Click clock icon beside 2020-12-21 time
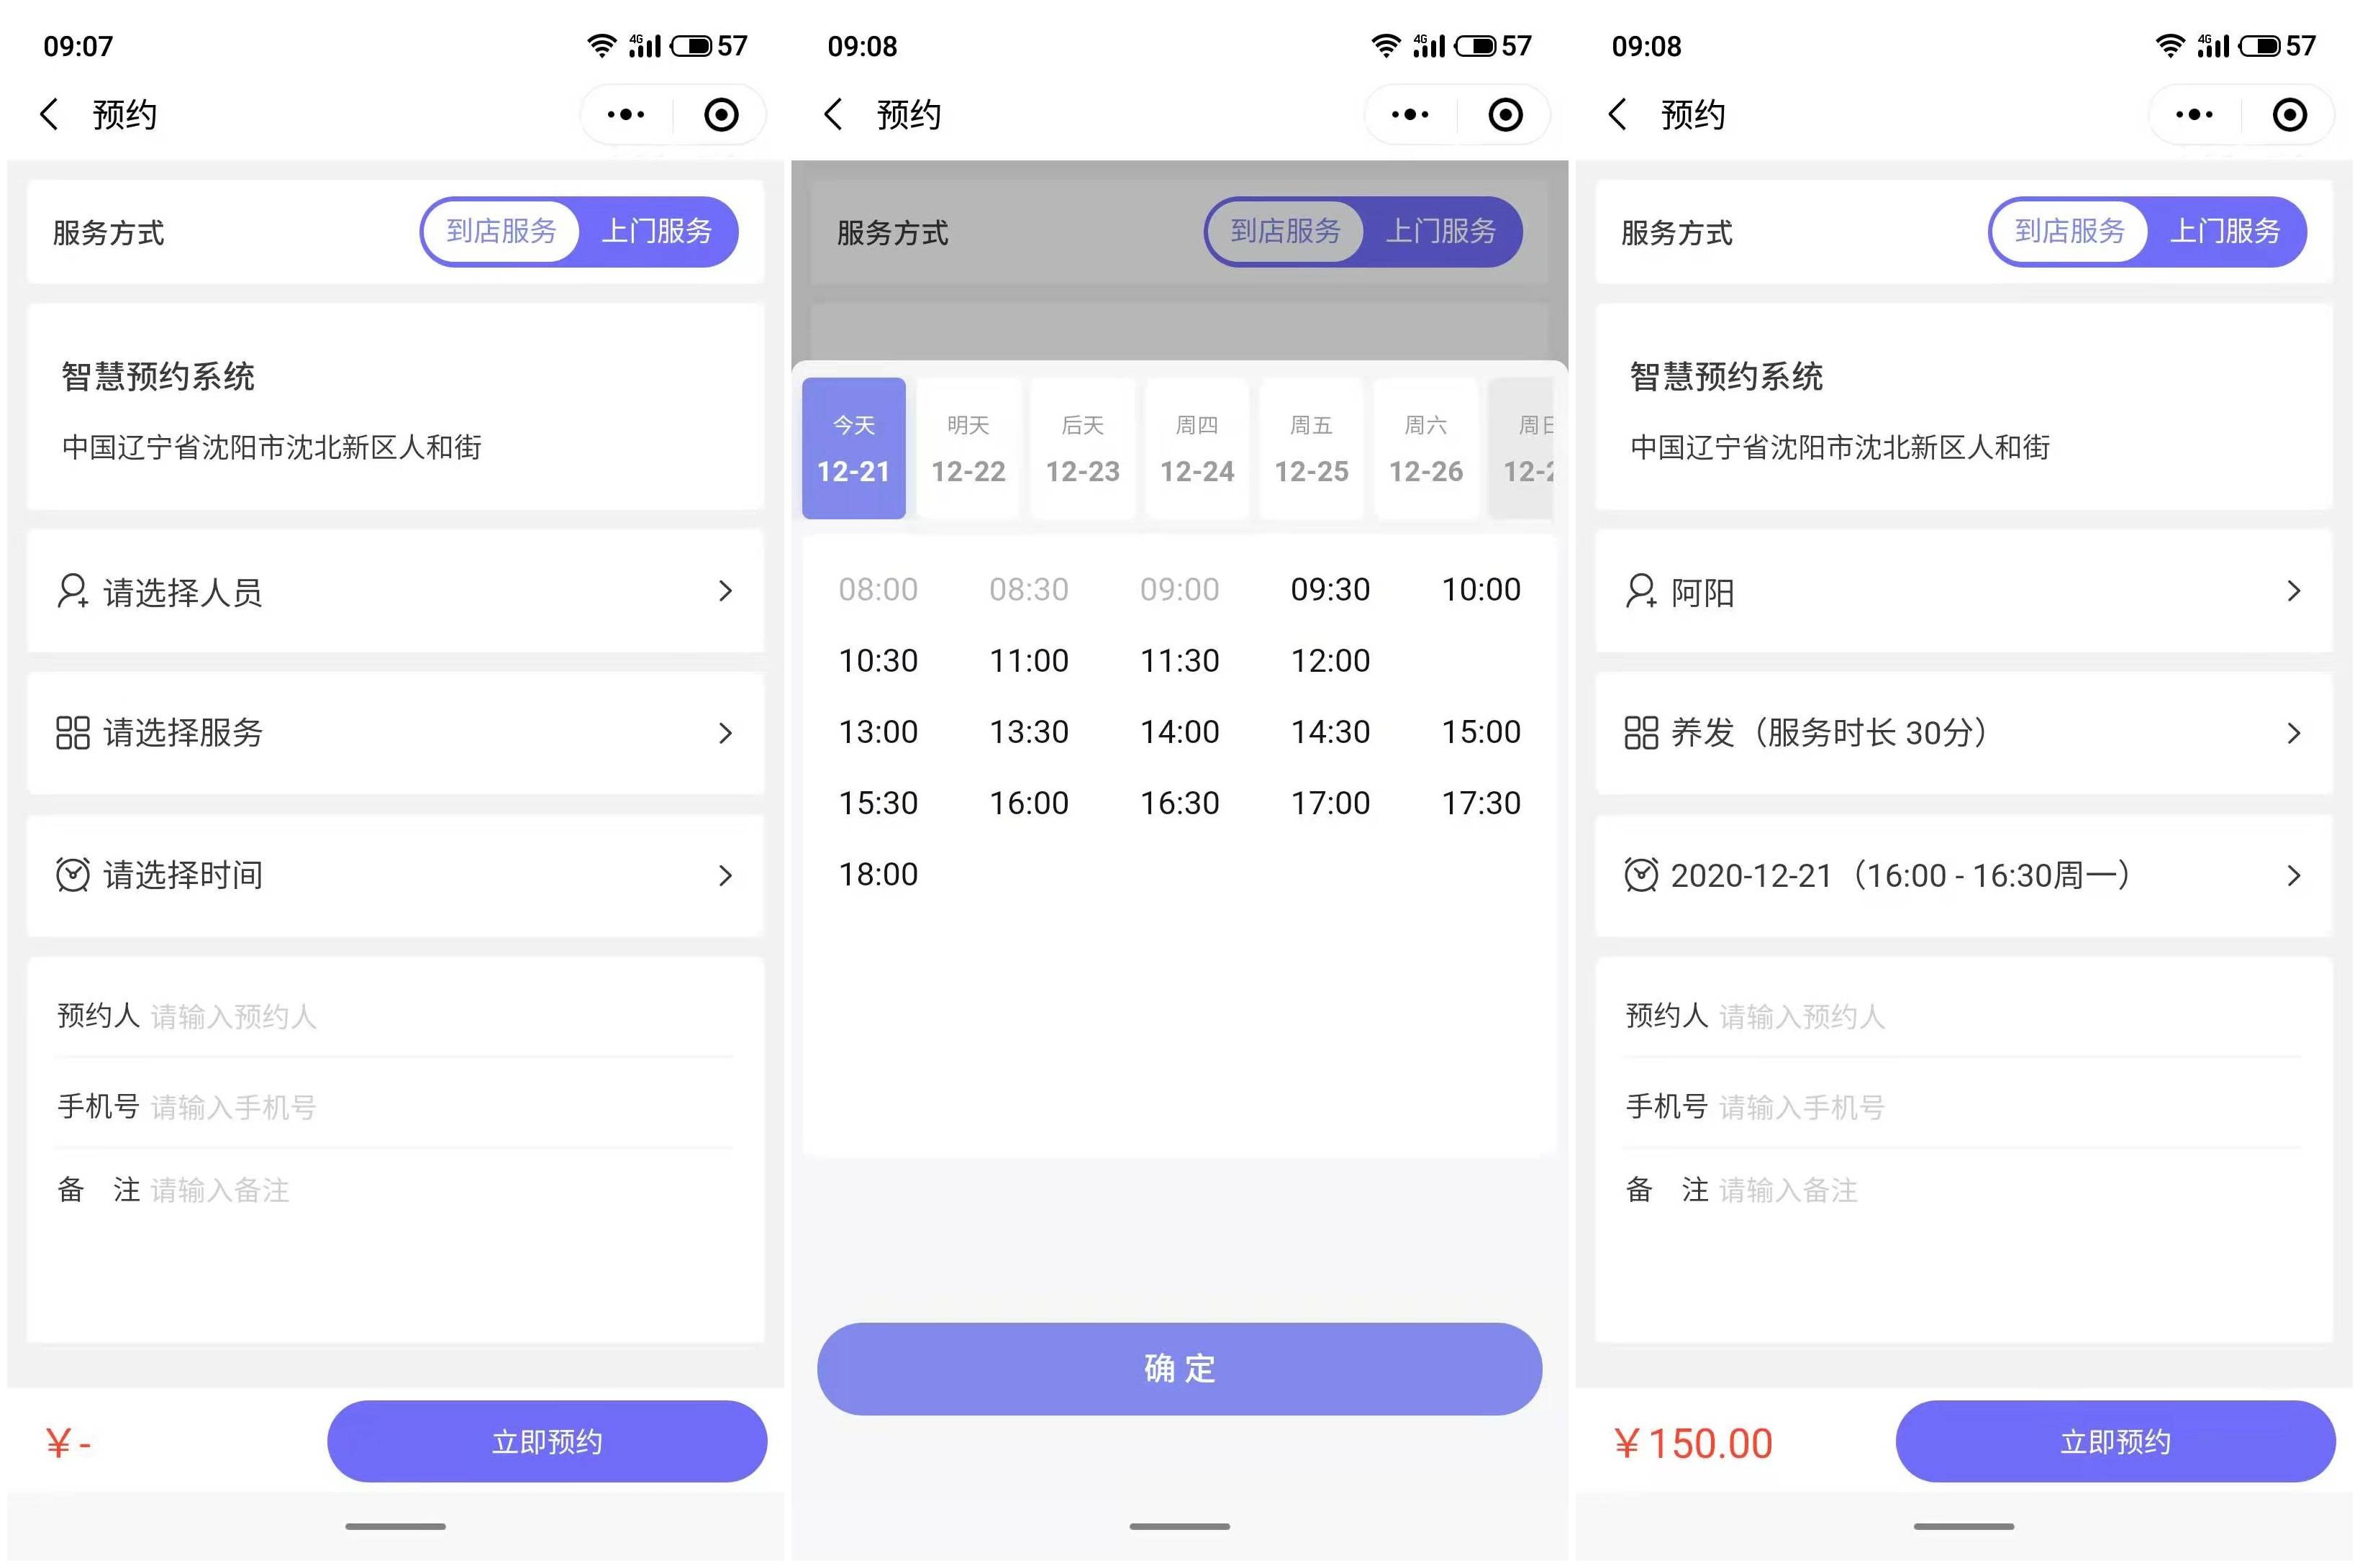This screenshot has width=2360, height=1568. [1640, 875]
